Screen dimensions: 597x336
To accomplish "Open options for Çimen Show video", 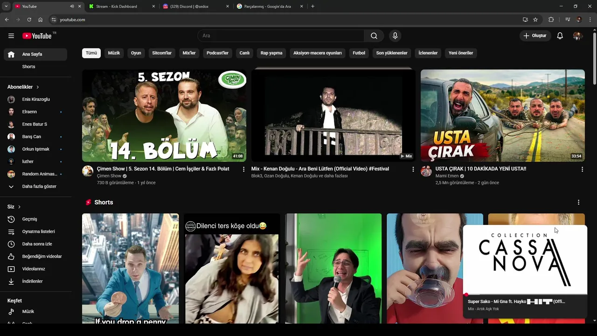I will pyautogui.click(x=243, y=169).
